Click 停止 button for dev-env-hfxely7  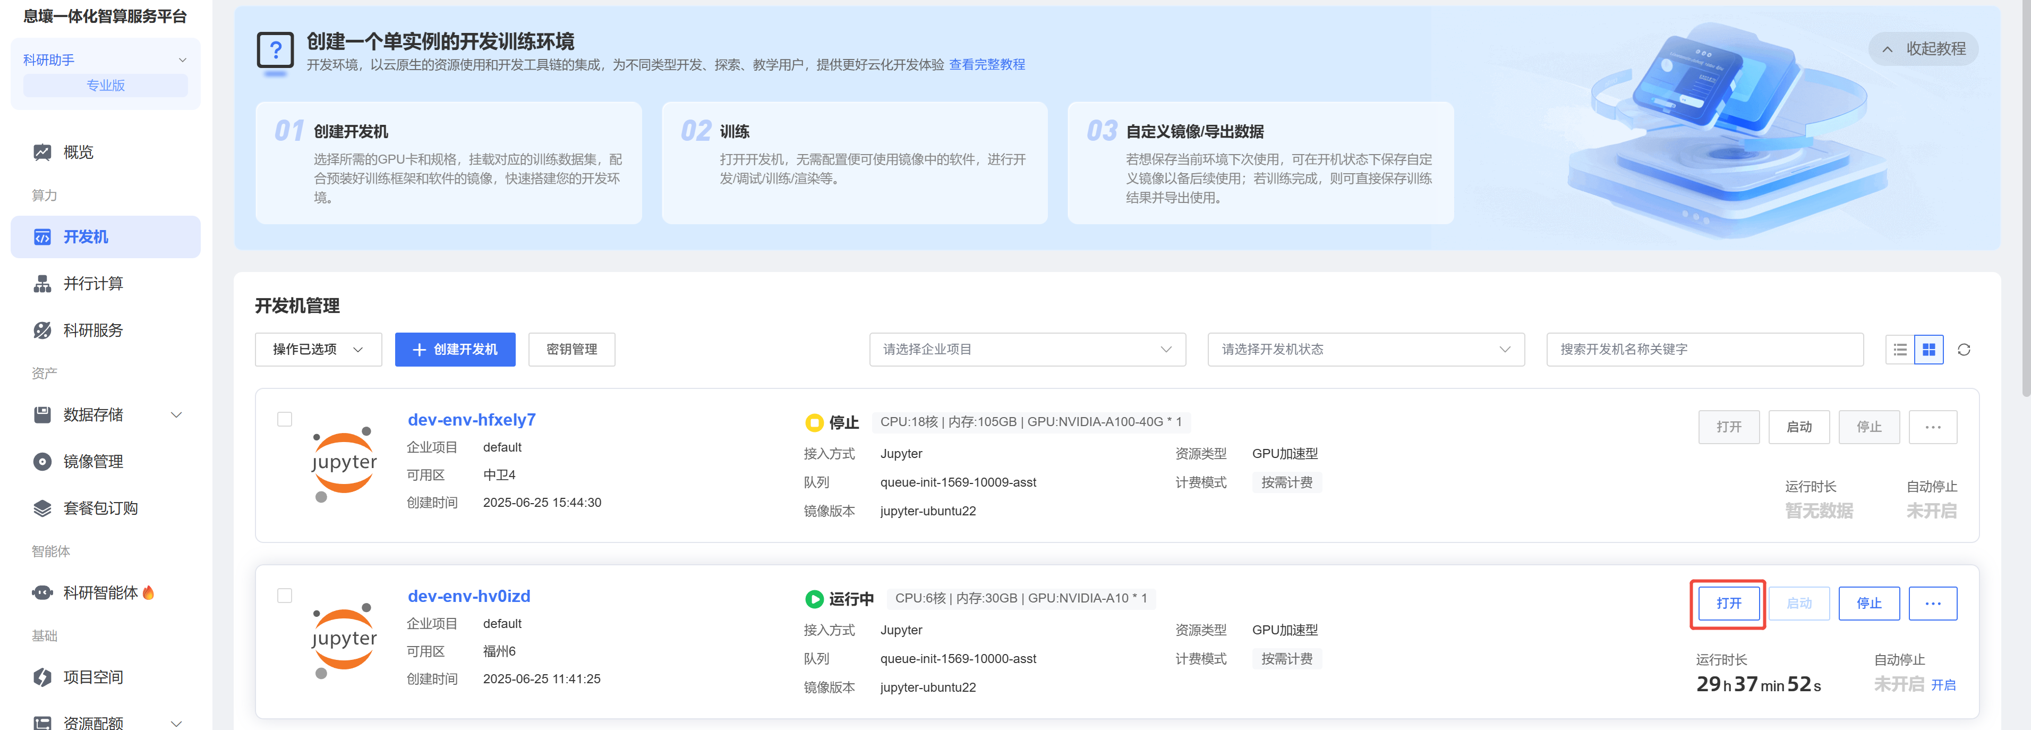[x=1868, y=427]
